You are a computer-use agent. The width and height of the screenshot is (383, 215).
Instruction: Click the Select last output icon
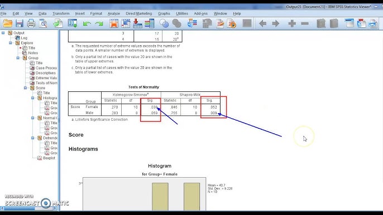pyautogui.click(x=192, y=23)
